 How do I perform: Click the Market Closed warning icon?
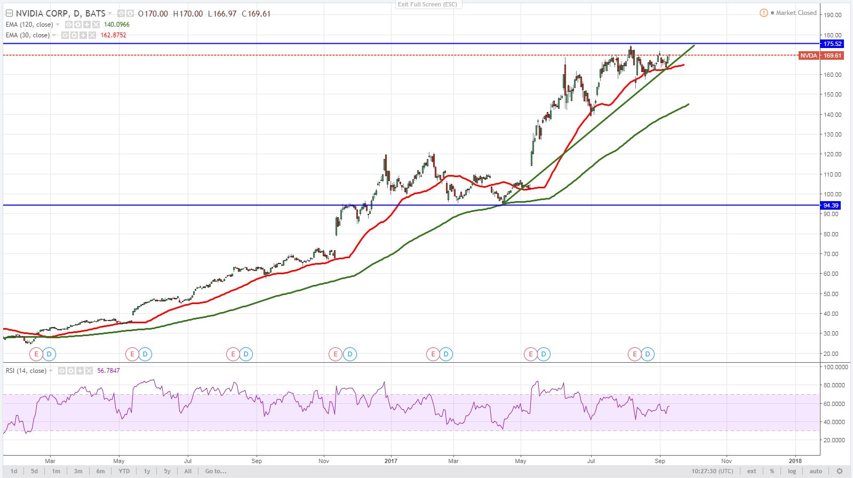[763, 13]
